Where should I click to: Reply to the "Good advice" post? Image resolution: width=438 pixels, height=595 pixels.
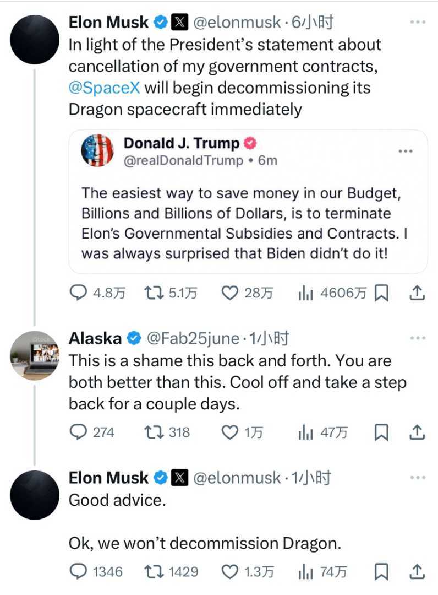[x=80, y=572]
